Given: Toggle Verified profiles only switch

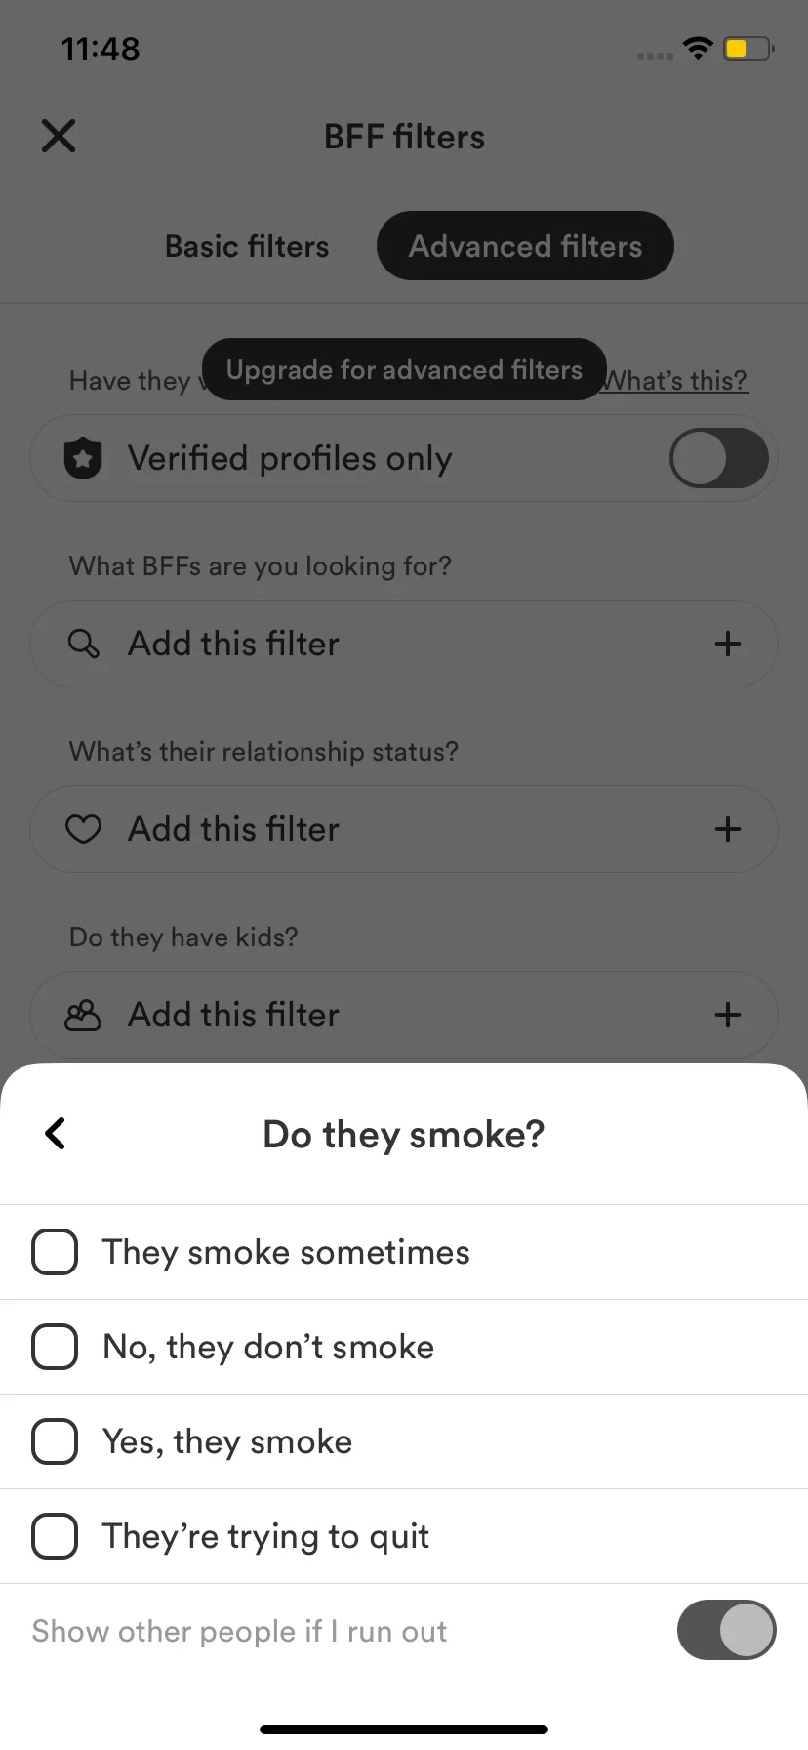Looking at the screenshot, I should tap(719, 458).
